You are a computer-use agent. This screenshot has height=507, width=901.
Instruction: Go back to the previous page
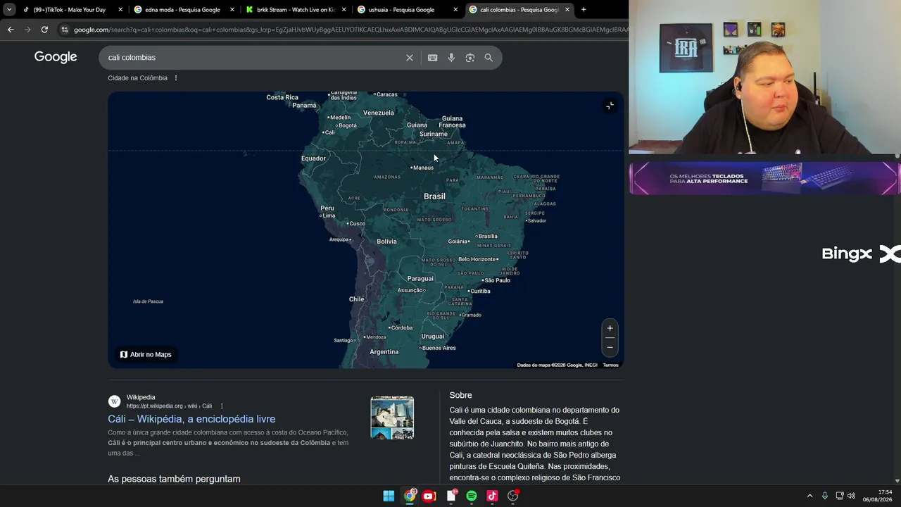[11, 30]
